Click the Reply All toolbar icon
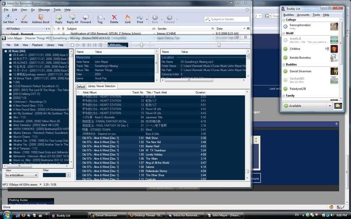 click(x=72, y=18)
